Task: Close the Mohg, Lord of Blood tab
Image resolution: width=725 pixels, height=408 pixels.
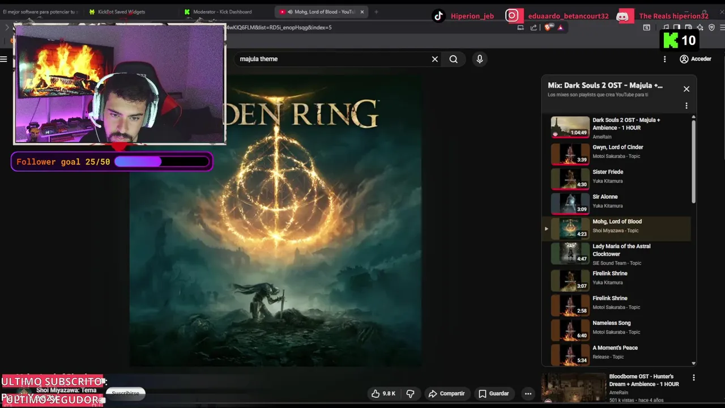Action: [x=362, y=11]
